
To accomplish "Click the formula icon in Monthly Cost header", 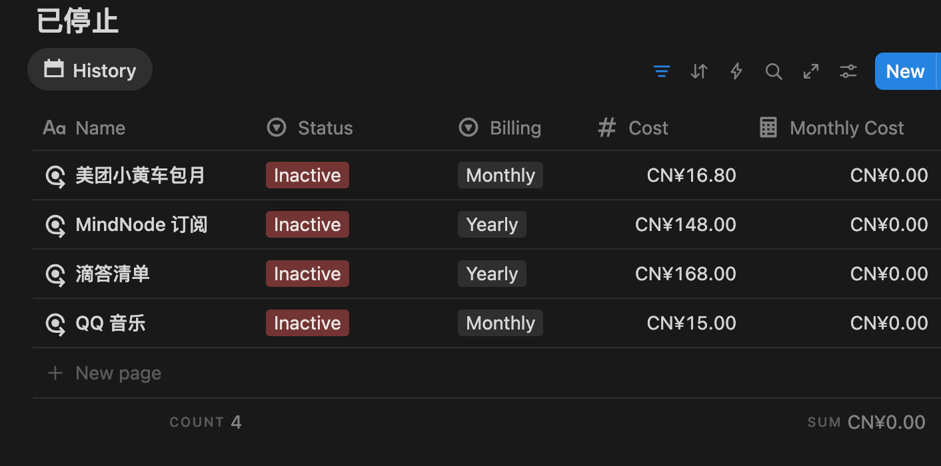I will coord(768,127).
